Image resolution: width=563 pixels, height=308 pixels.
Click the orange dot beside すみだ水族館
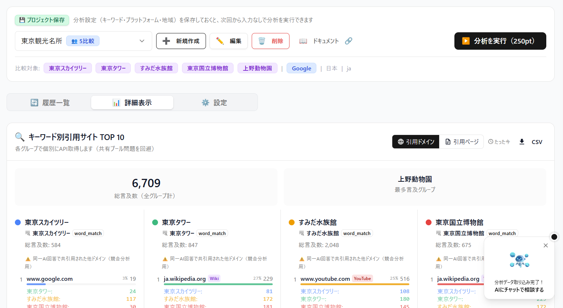[292, 222]
